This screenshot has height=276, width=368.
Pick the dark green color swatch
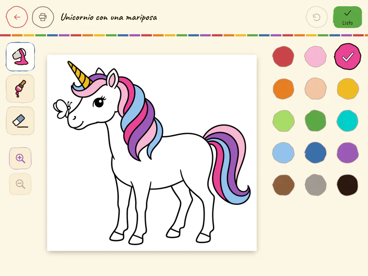(x=315, y=121)
